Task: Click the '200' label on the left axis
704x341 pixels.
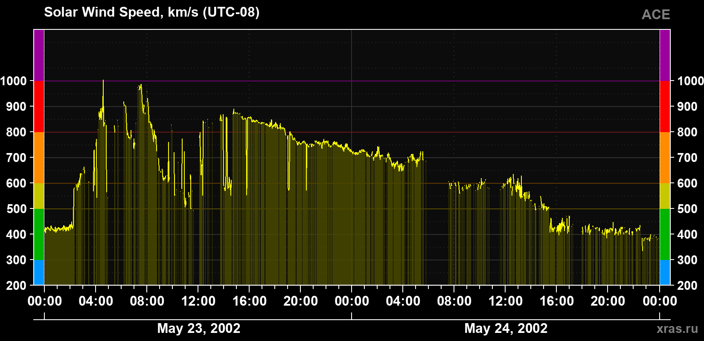Action: (16, 286)
